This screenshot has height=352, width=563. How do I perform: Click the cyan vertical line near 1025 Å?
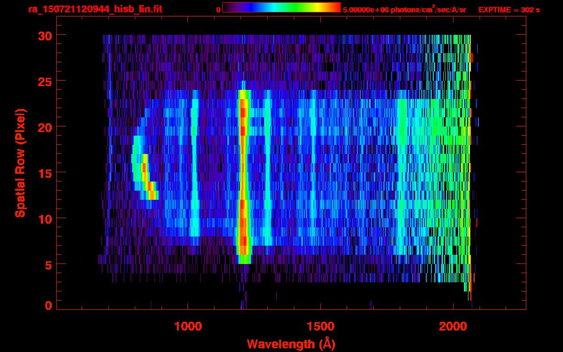click(195, 163)
